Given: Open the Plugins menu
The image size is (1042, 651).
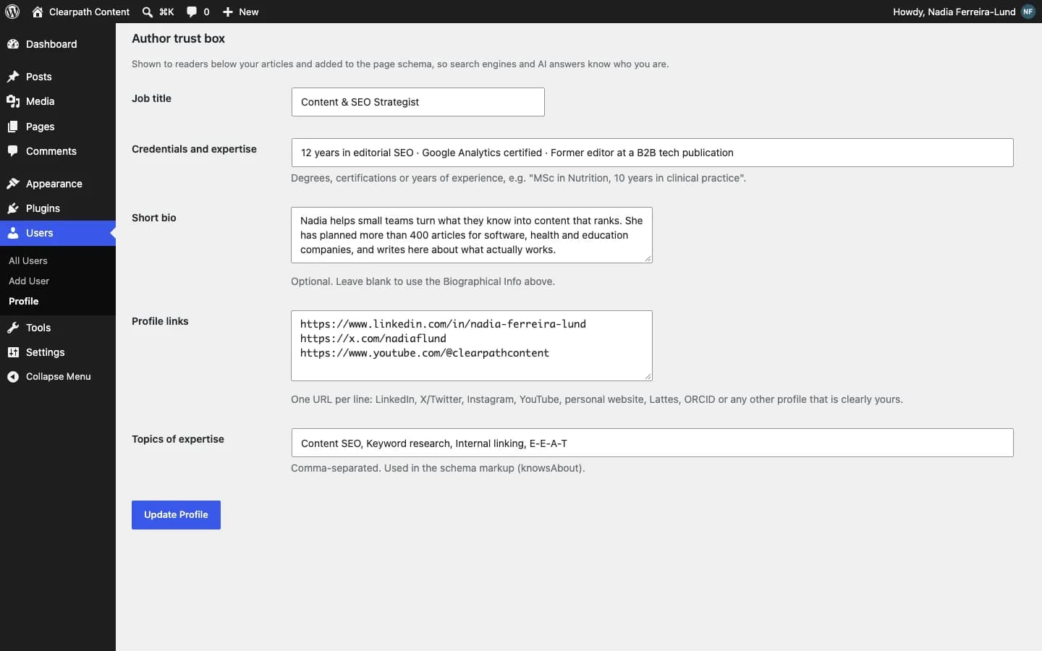Looking at the screenshot, I should tap(58, 208).
